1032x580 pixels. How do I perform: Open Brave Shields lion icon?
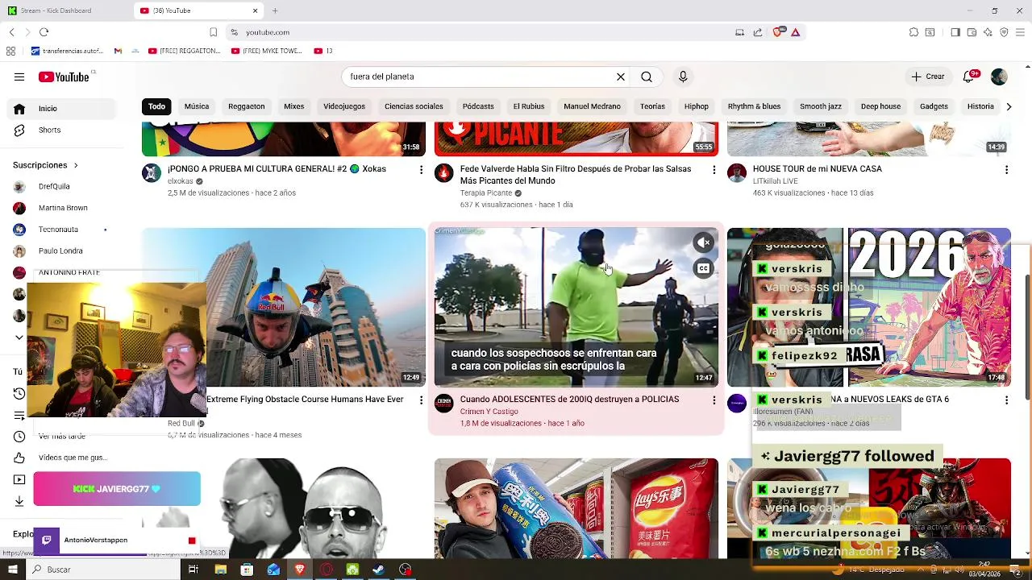(x=777, y=32)
